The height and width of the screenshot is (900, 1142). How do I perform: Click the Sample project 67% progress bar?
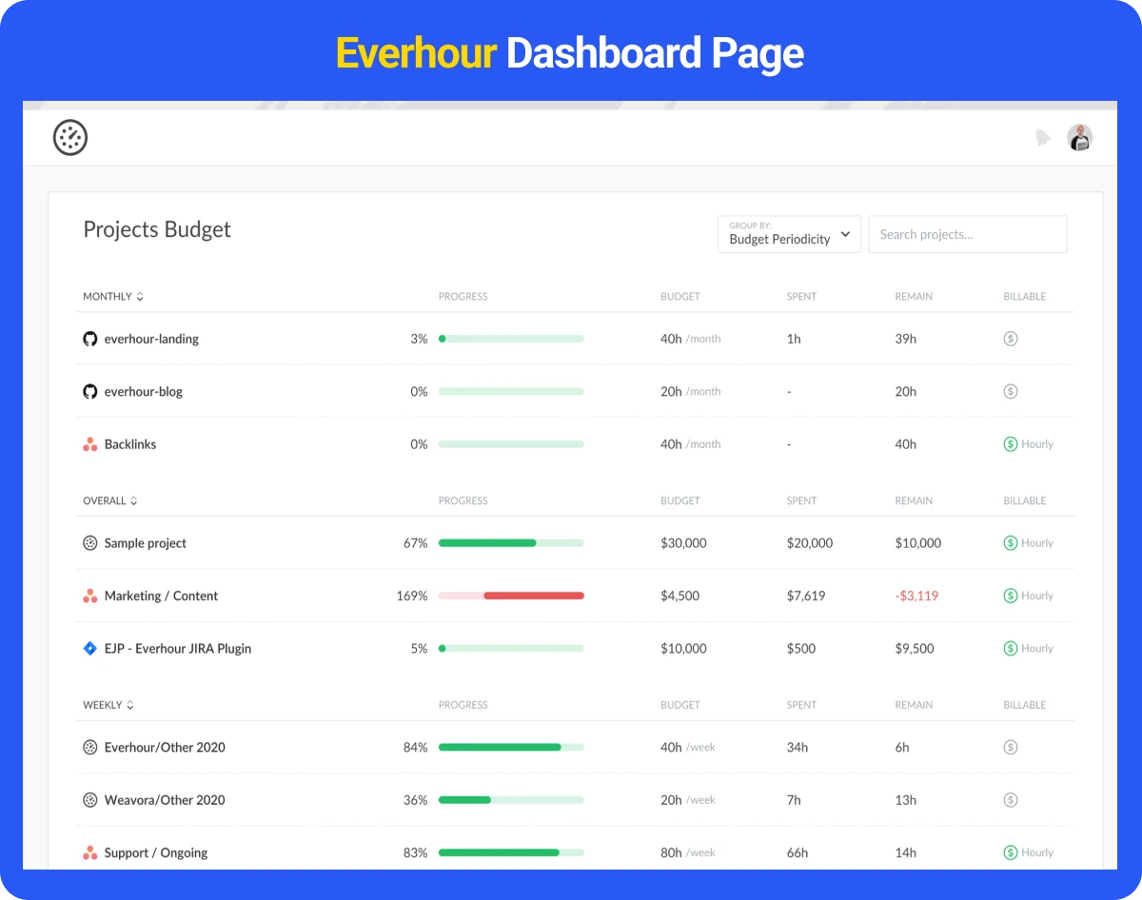(x=511, y=543)
